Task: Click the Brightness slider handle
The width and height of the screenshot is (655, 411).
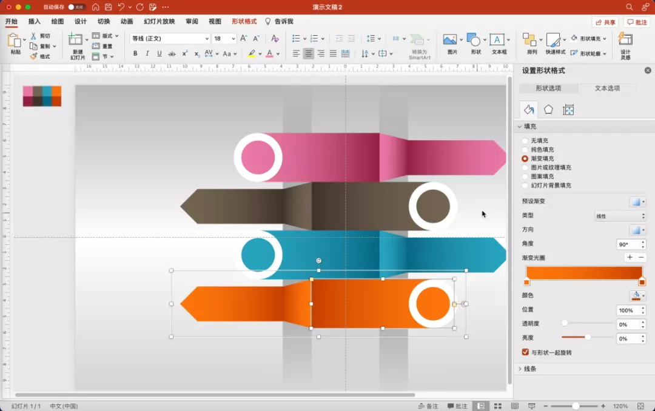Action: coord(588,337)
